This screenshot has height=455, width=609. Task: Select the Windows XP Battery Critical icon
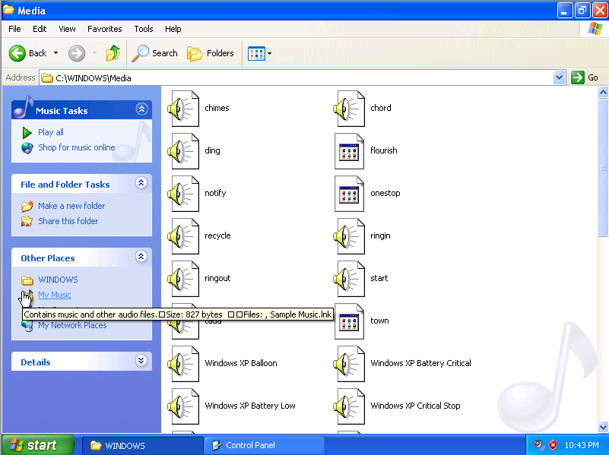click(349, 364)
